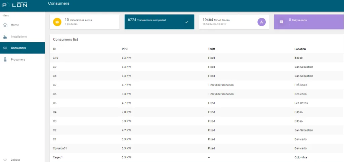Click the Home house icon
344x162 pixels.
pyautogui.click(x=5, y=25)
